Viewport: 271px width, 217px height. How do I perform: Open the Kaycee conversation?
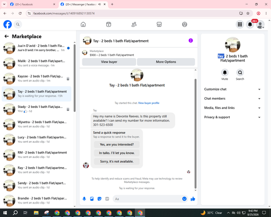[x=36, y=79]
